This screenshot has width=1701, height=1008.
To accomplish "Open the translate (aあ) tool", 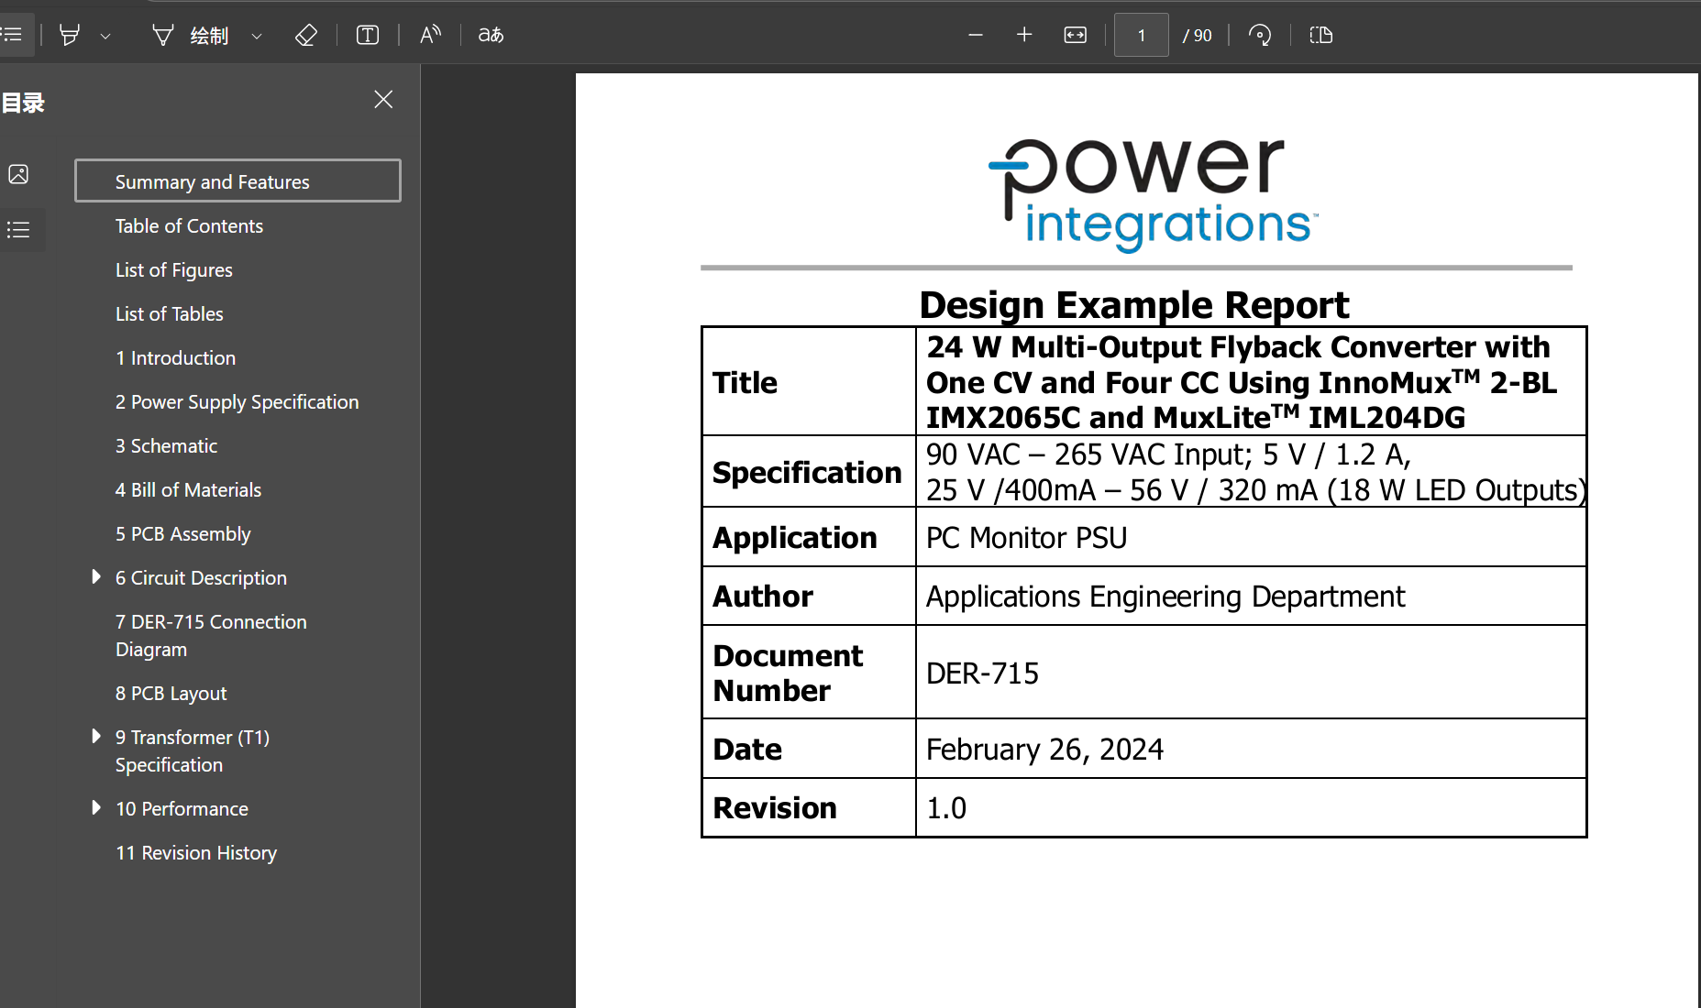I will [491, 35].
